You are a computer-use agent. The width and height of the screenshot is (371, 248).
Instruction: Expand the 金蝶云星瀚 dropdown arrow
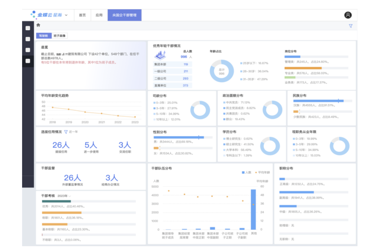click(x=66, y=15)
